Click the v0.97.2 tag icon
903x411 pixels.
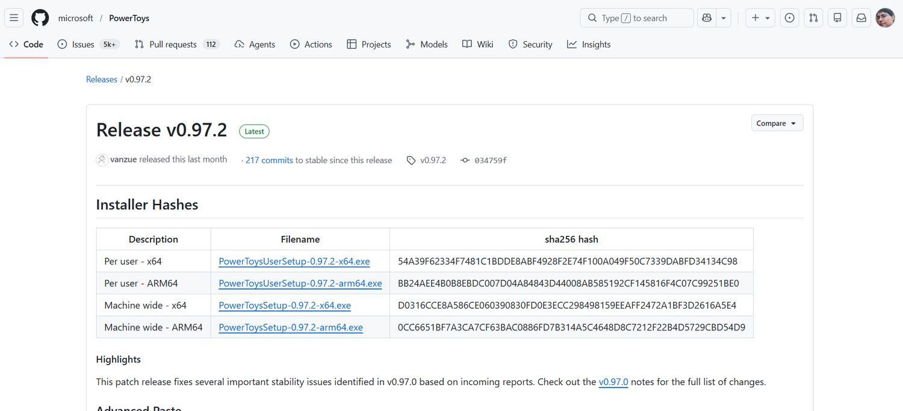pos(411,160)
